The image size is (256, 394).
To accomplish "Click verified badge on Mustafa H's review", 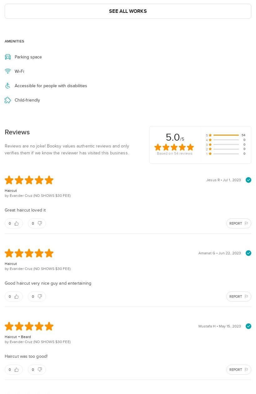I will point(248,326).
